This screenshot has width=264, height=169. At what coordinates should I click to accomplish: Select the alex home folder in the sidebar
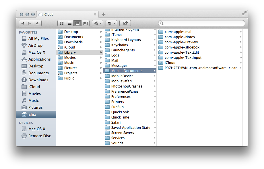(x=36, y=114)
